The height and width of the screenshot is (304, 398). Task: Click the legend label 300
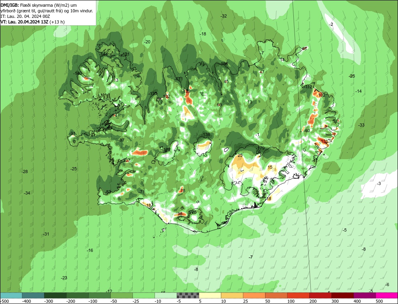[335, 301]
